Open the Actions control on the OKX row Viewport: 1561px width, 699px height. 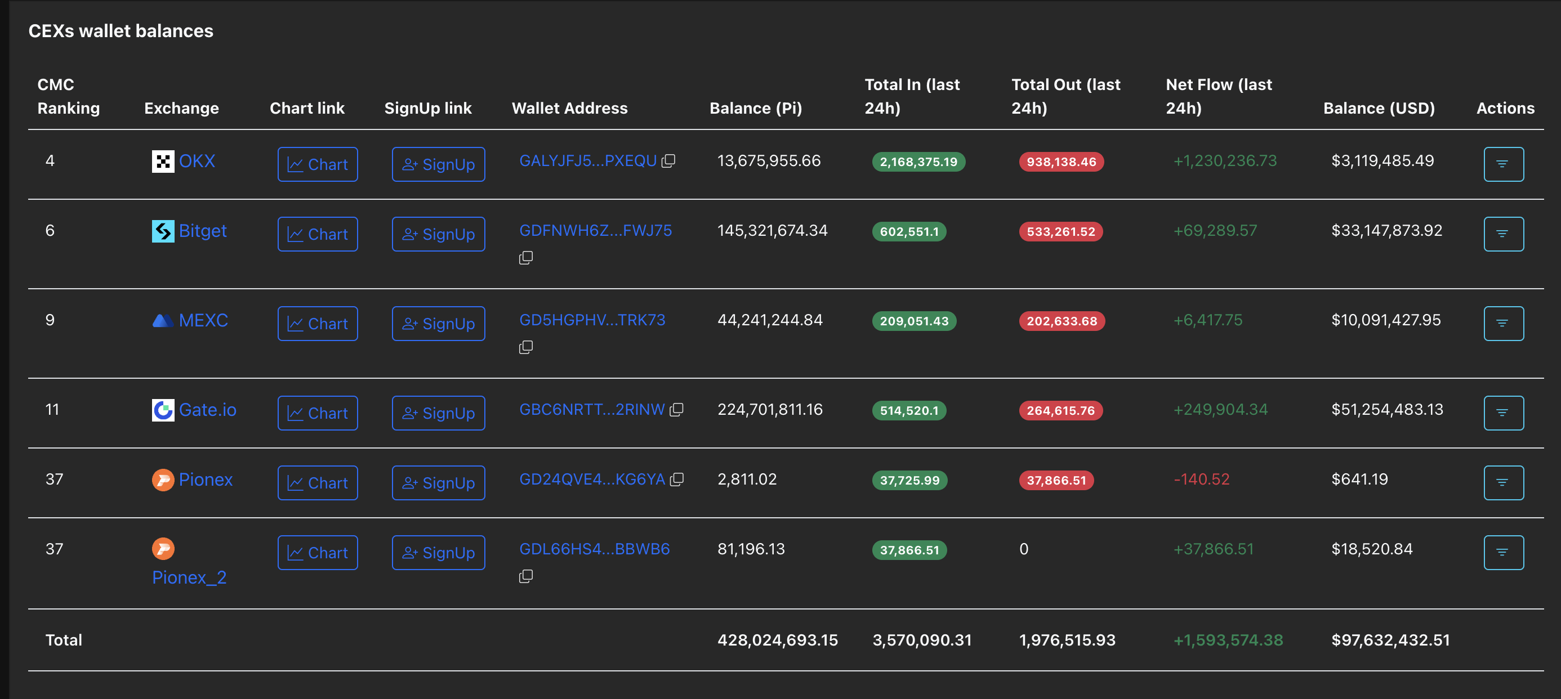click(x=1504, y=164)
